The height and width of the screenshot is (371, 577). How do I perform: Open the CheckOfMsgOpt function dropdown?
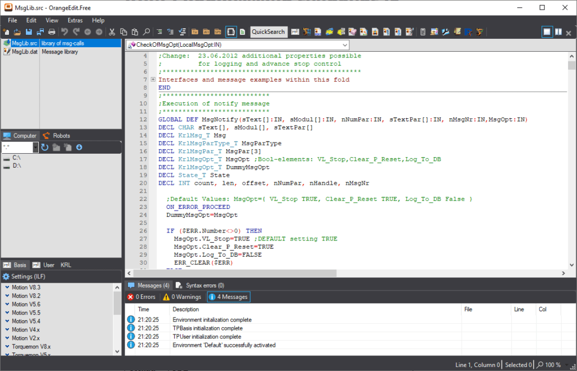click(344, 44)
